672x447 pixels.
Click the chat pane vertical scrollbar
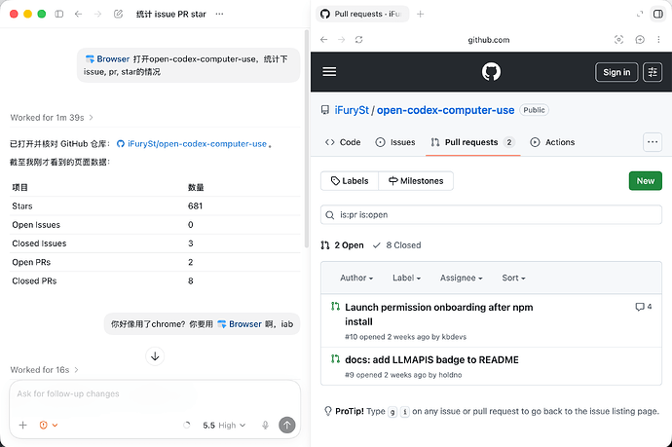click(x=307, y=139)
